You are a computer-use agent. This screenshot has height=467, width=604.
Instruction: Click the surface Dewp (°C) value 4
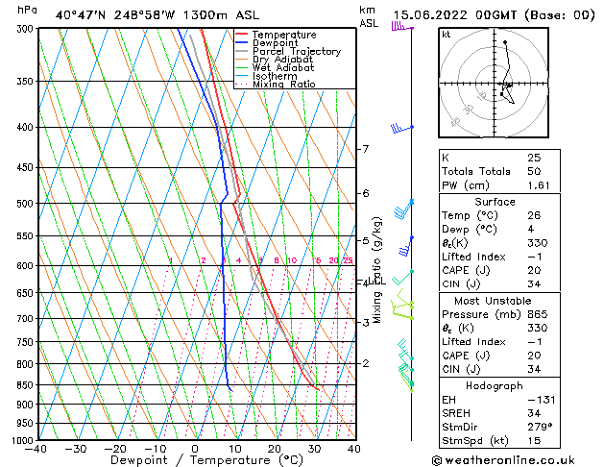tap(531, 230)
